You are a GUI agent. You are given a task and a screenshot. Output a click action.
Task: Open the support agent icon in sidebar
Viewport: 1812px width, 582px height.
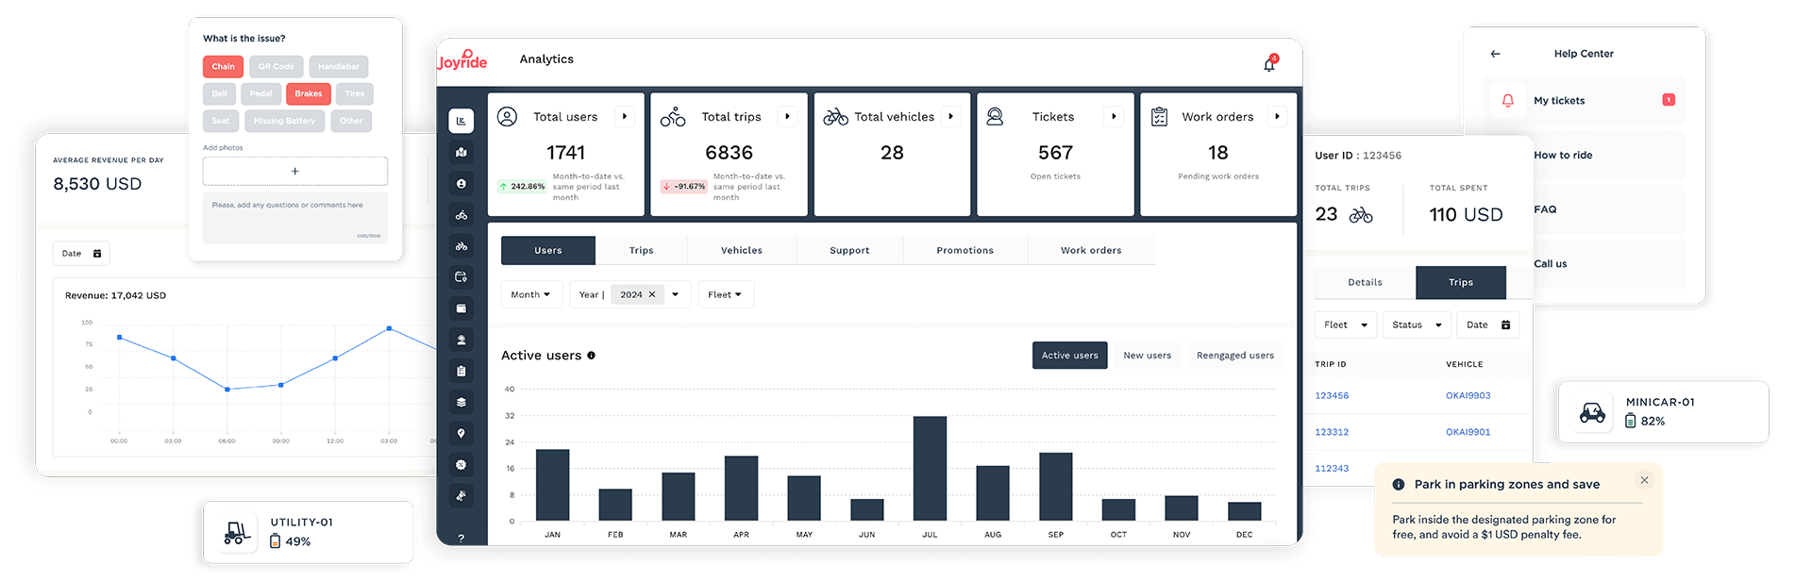(461, 340)
